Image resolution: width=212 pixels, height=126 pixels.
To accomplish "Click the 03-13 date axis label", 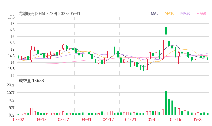I will click(x=41, y=119).
